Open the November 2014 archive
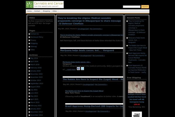The height and width of the screenshot is (117, 175). pyautogui.click(x=36, y=115)
